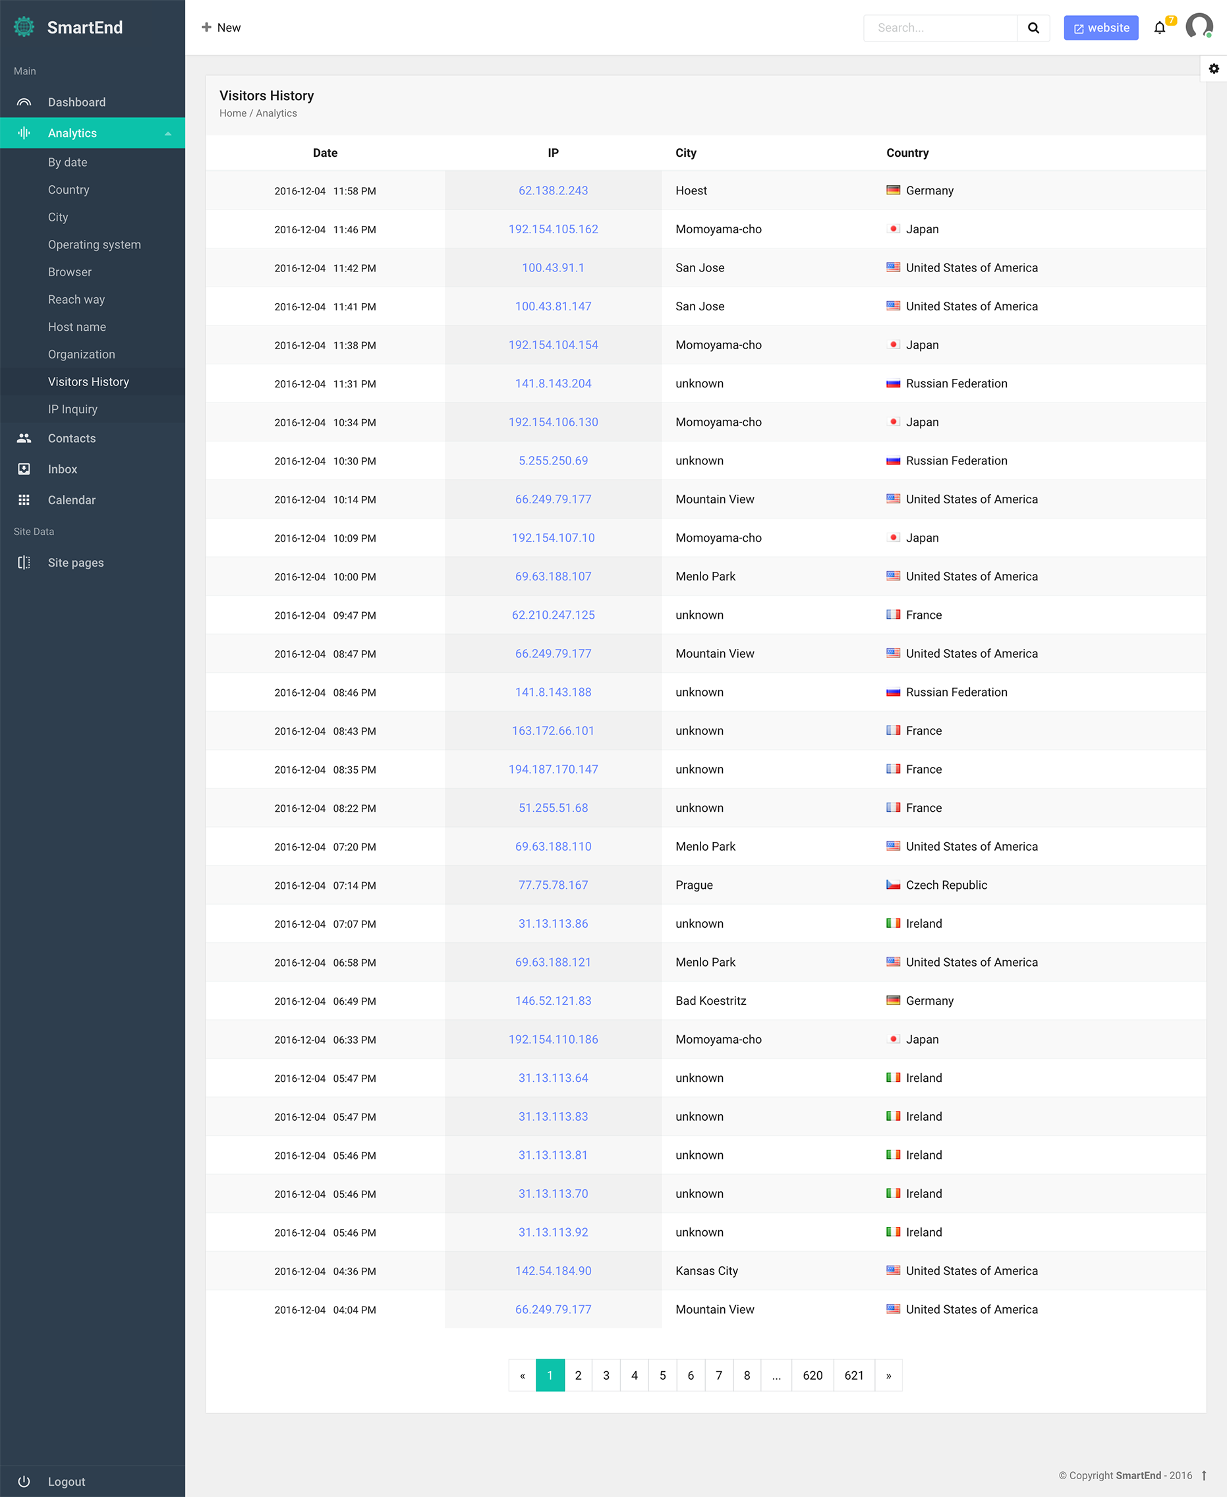Click the Inbox tray icon
1227x1497 pixels.
click(x=24, y=469)
